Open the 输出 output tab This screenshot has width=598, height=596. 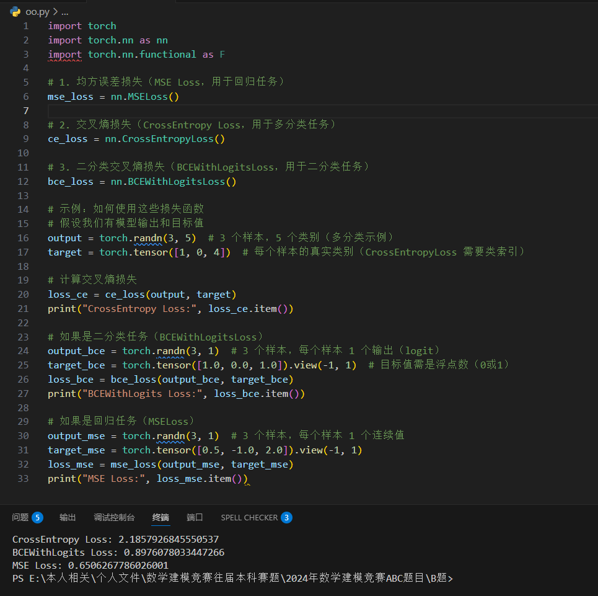(x=68, y=517)
